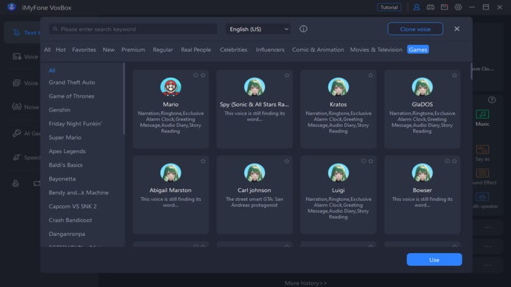Image resolution: width=511 pixels, height=287 pixels.
Task: Select Crash Bandicoot category
Action: pos(70,220)
